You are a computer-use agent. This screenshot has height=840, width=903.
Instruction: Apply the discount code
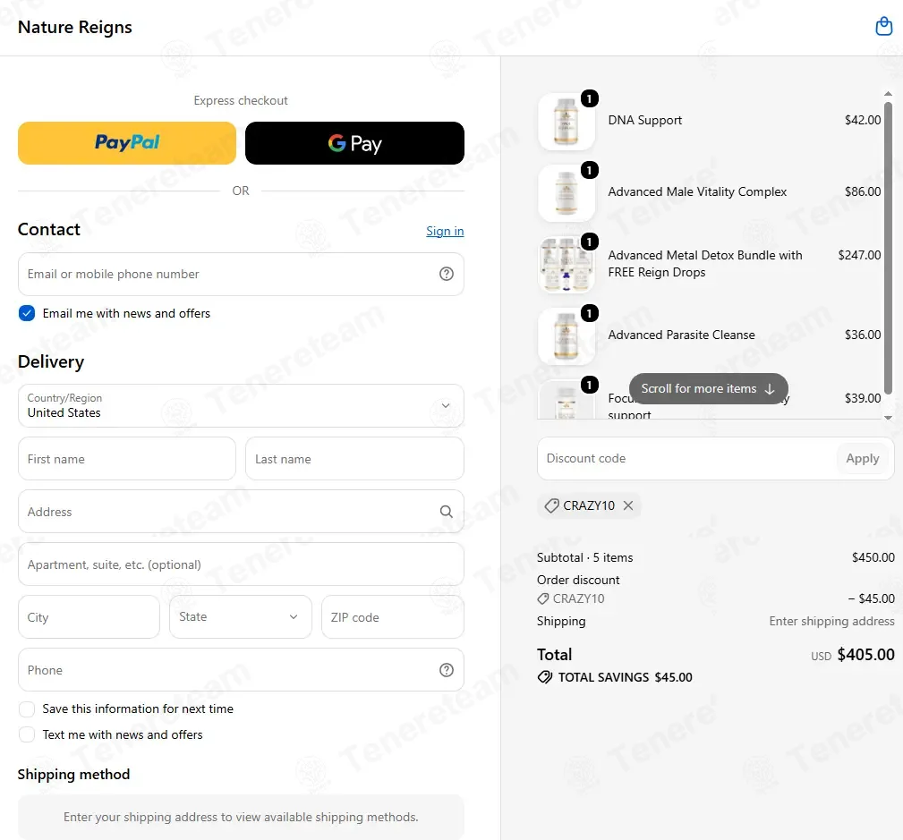[862, 458]
